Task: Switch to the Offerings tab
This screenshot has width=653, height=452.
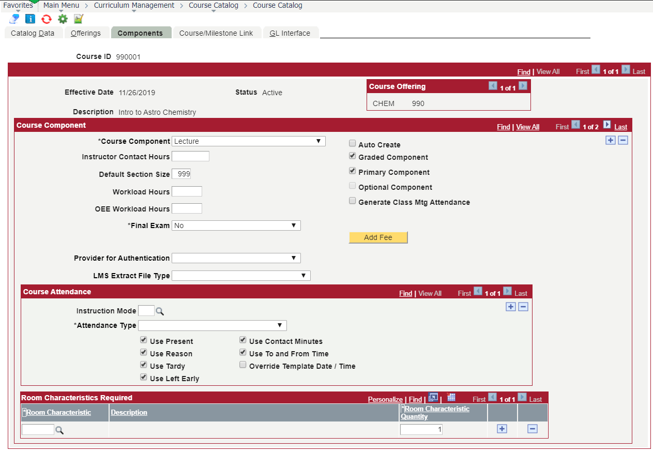Action: coord(86,33)
